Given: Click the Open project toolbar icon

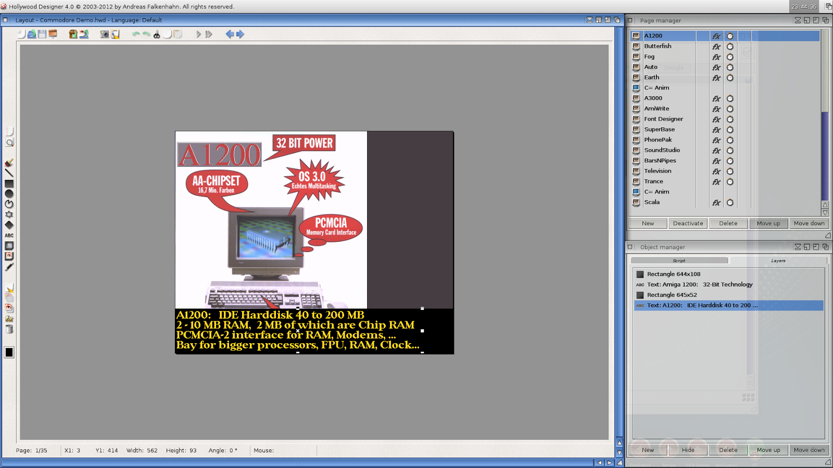Looking at the screenshot, I should (32, 34).
